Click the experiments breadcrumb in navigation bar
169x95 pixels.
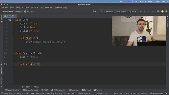point(7,11)
